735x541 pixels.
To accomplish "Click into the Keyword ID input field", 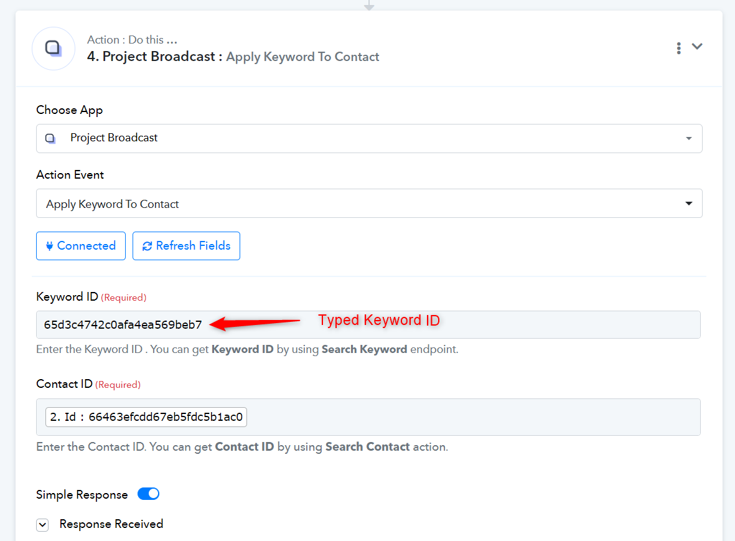I will 368,324.
